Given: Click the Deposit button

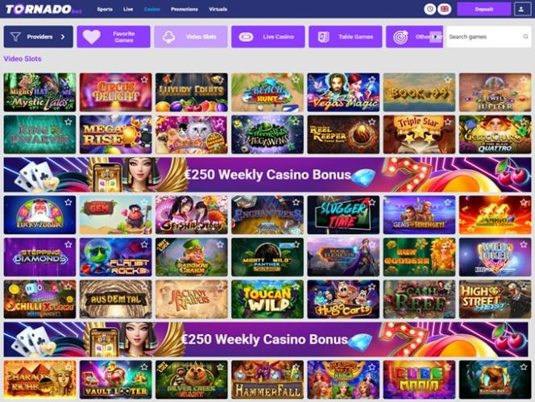Looking at the screenshot, I should coord(483,9).
